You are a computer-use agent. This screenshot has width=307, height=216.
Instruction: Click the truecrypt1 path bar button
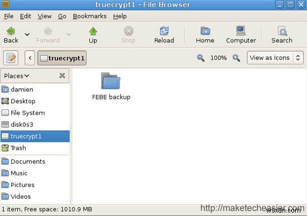click(62, 58)
